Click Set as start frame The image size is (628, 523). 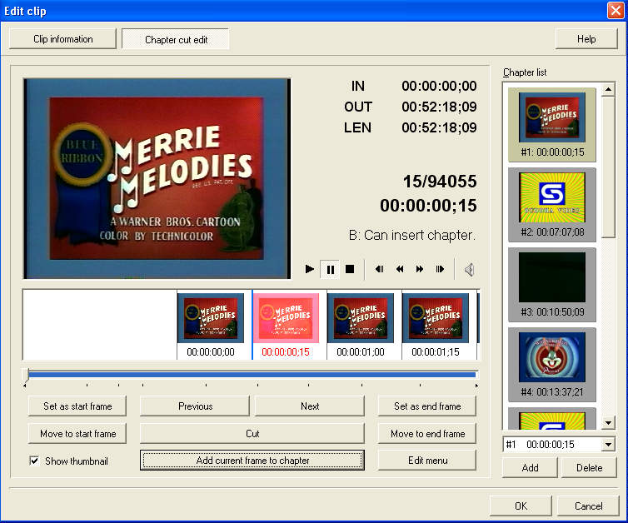tap(77, 406)
